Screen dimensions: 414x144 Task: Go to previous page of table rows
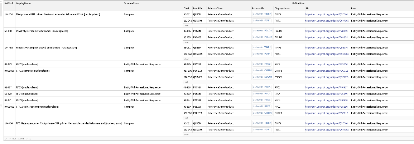click(10, 138)
